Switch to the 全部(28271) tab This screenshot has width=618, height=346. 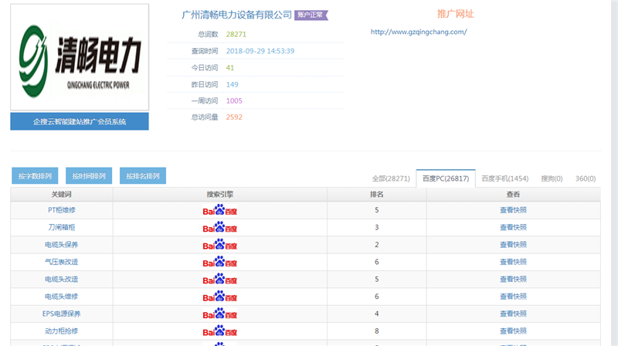[391, 178]
